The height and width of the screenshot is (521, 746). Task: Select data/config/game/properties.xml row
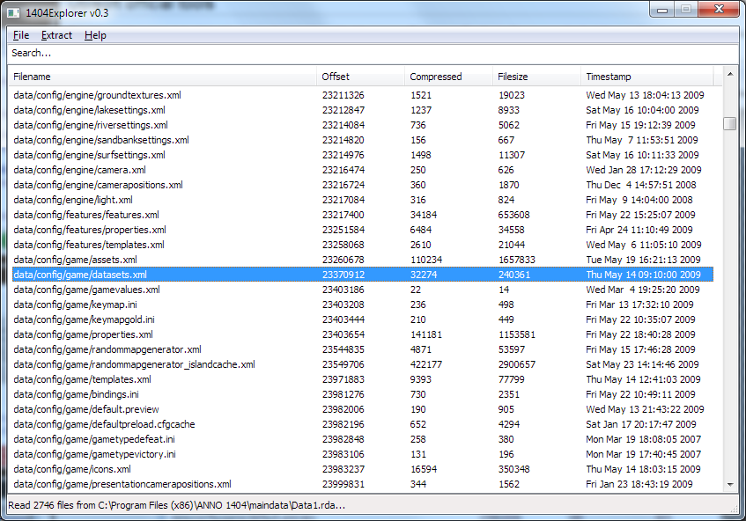363,334
